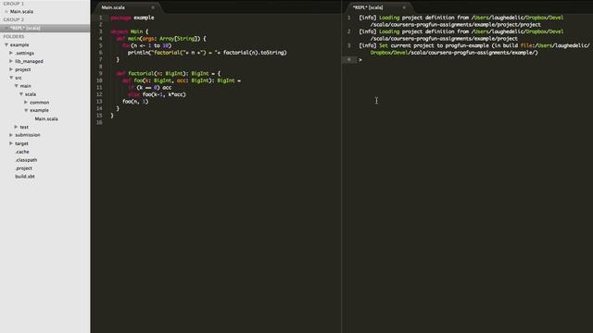Click the 'def foo(k: BigInt, acc: BigInt)' line

[x=182, y=80]
